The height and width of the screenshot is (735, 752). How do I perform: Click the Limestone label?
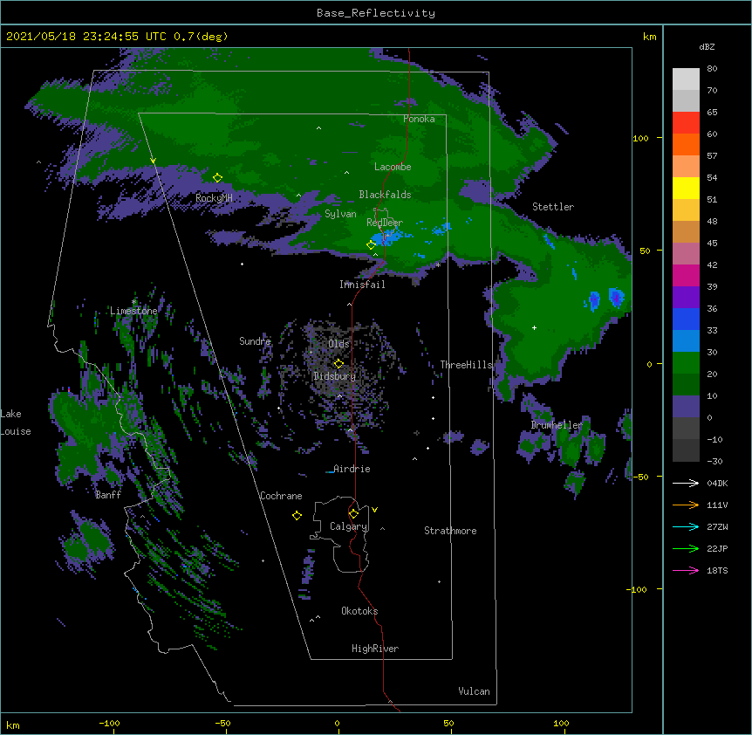(133, 311)
